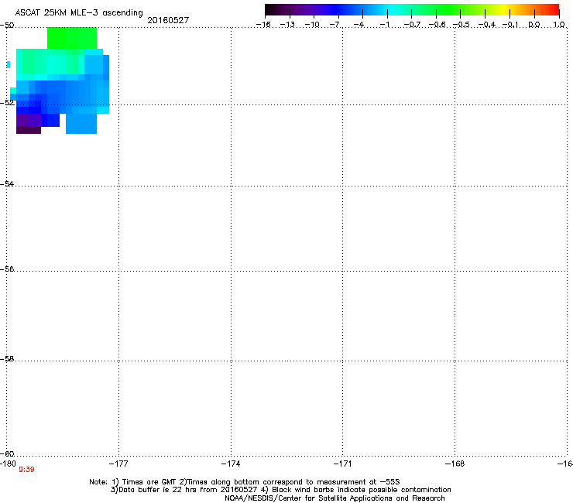Click the latitude label '-60'
Screen dimensions: 573x503
(x=7, y=454)
